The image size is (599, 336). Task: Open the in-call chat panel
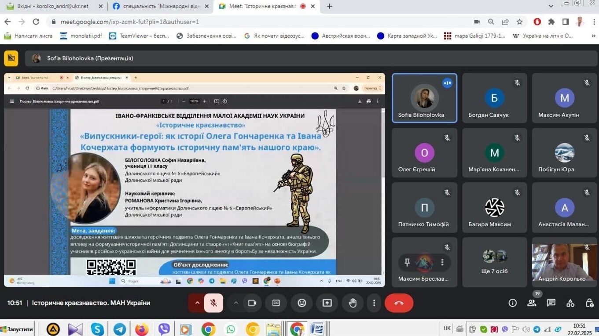(x=551, y=303)
